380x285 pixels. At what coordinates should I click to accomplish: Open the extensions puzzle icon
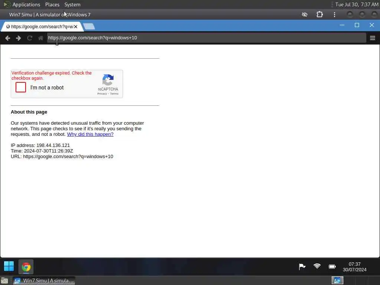click(320, 14)
